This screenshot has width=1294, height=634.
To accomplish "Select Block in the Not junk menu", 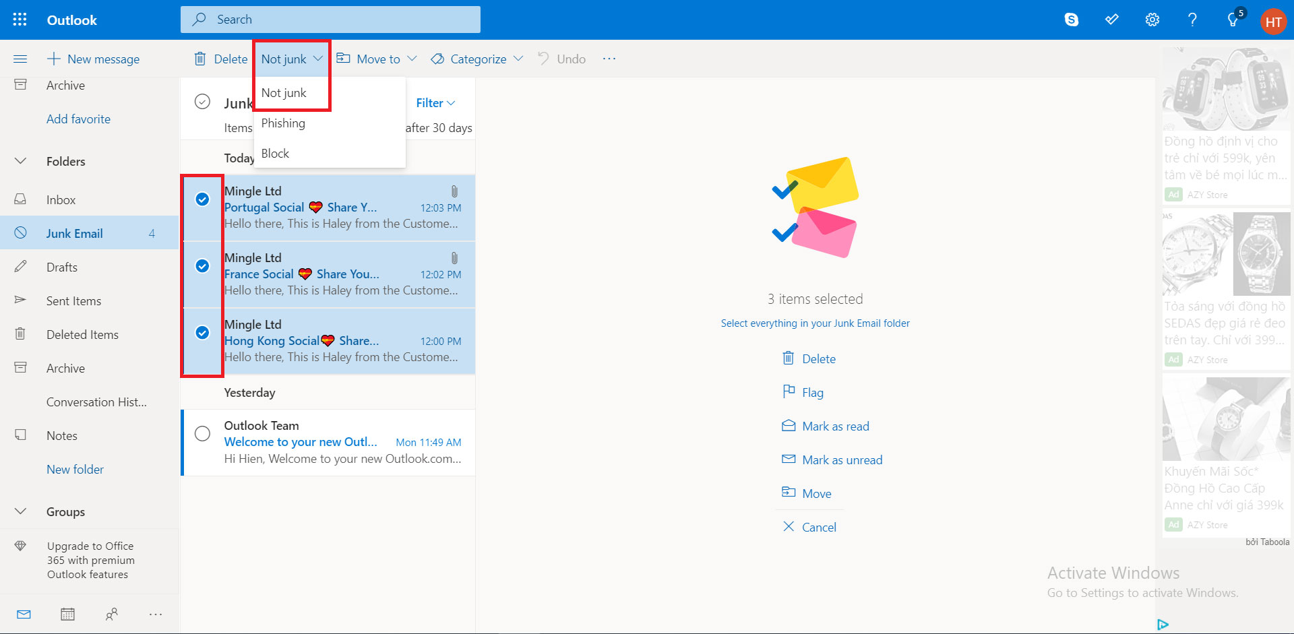I will coord(275,154).
